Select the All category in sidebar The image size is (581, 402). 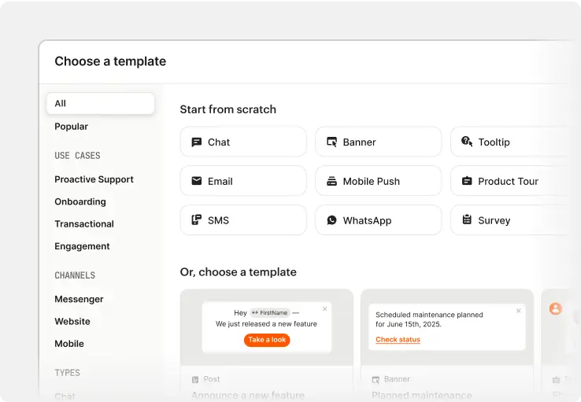(100, 104)
